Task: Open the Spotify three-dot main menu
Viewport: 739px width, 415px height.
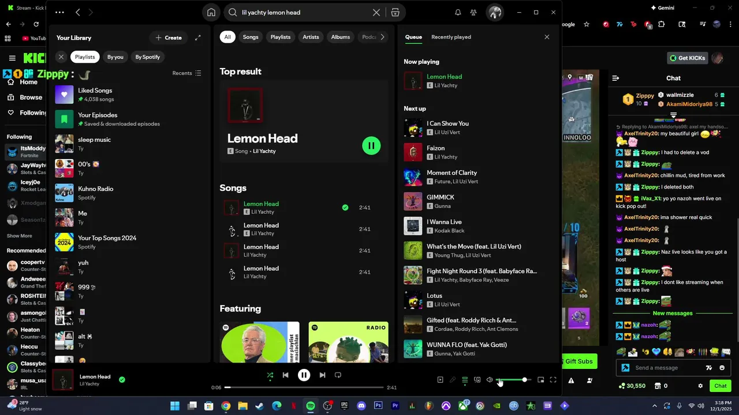Action: pyautogui.click(x=59, y=12)
